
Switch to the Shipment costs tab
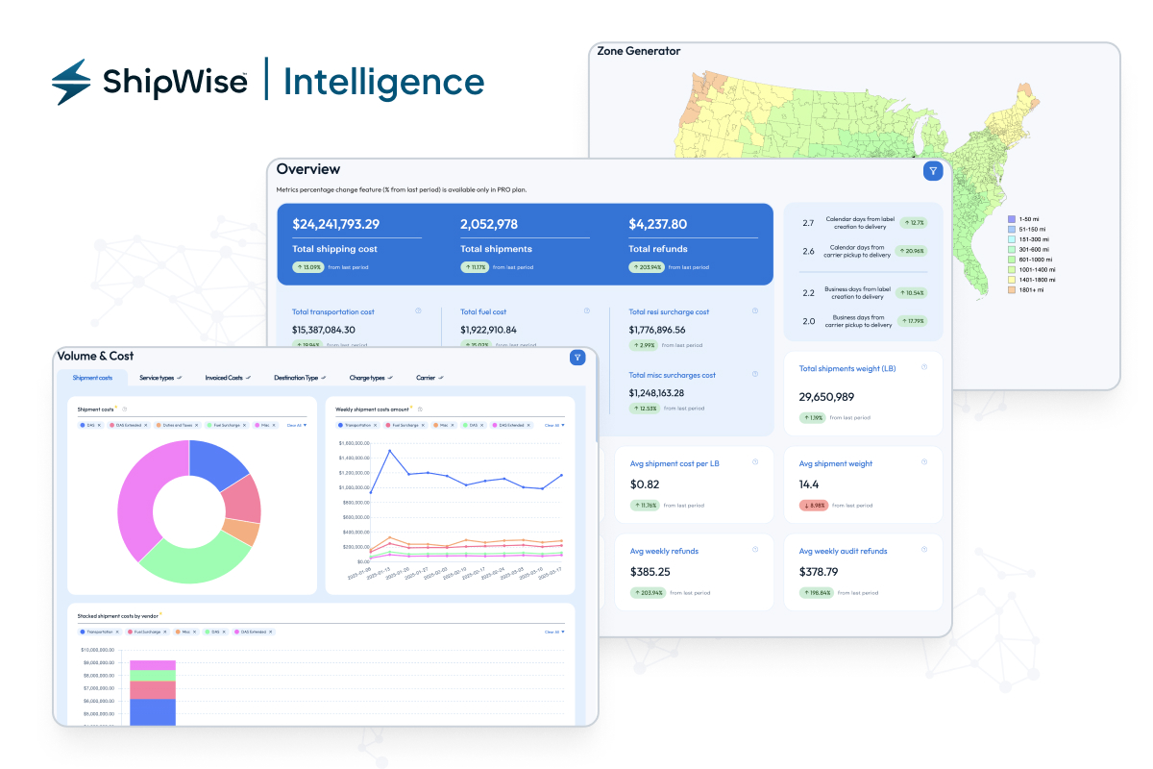pyautogui.click(x=91, y=378)
